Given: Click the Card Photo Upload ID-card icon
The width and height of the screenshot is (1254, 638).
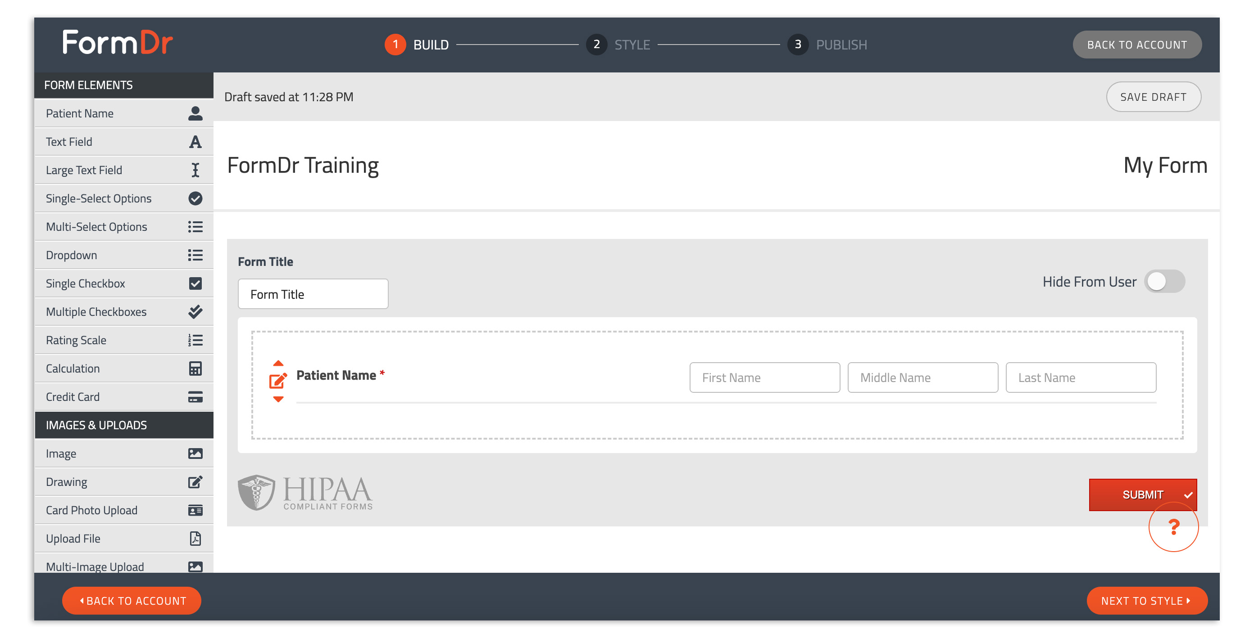Looking at the screenshot, I should pos(195,511).
